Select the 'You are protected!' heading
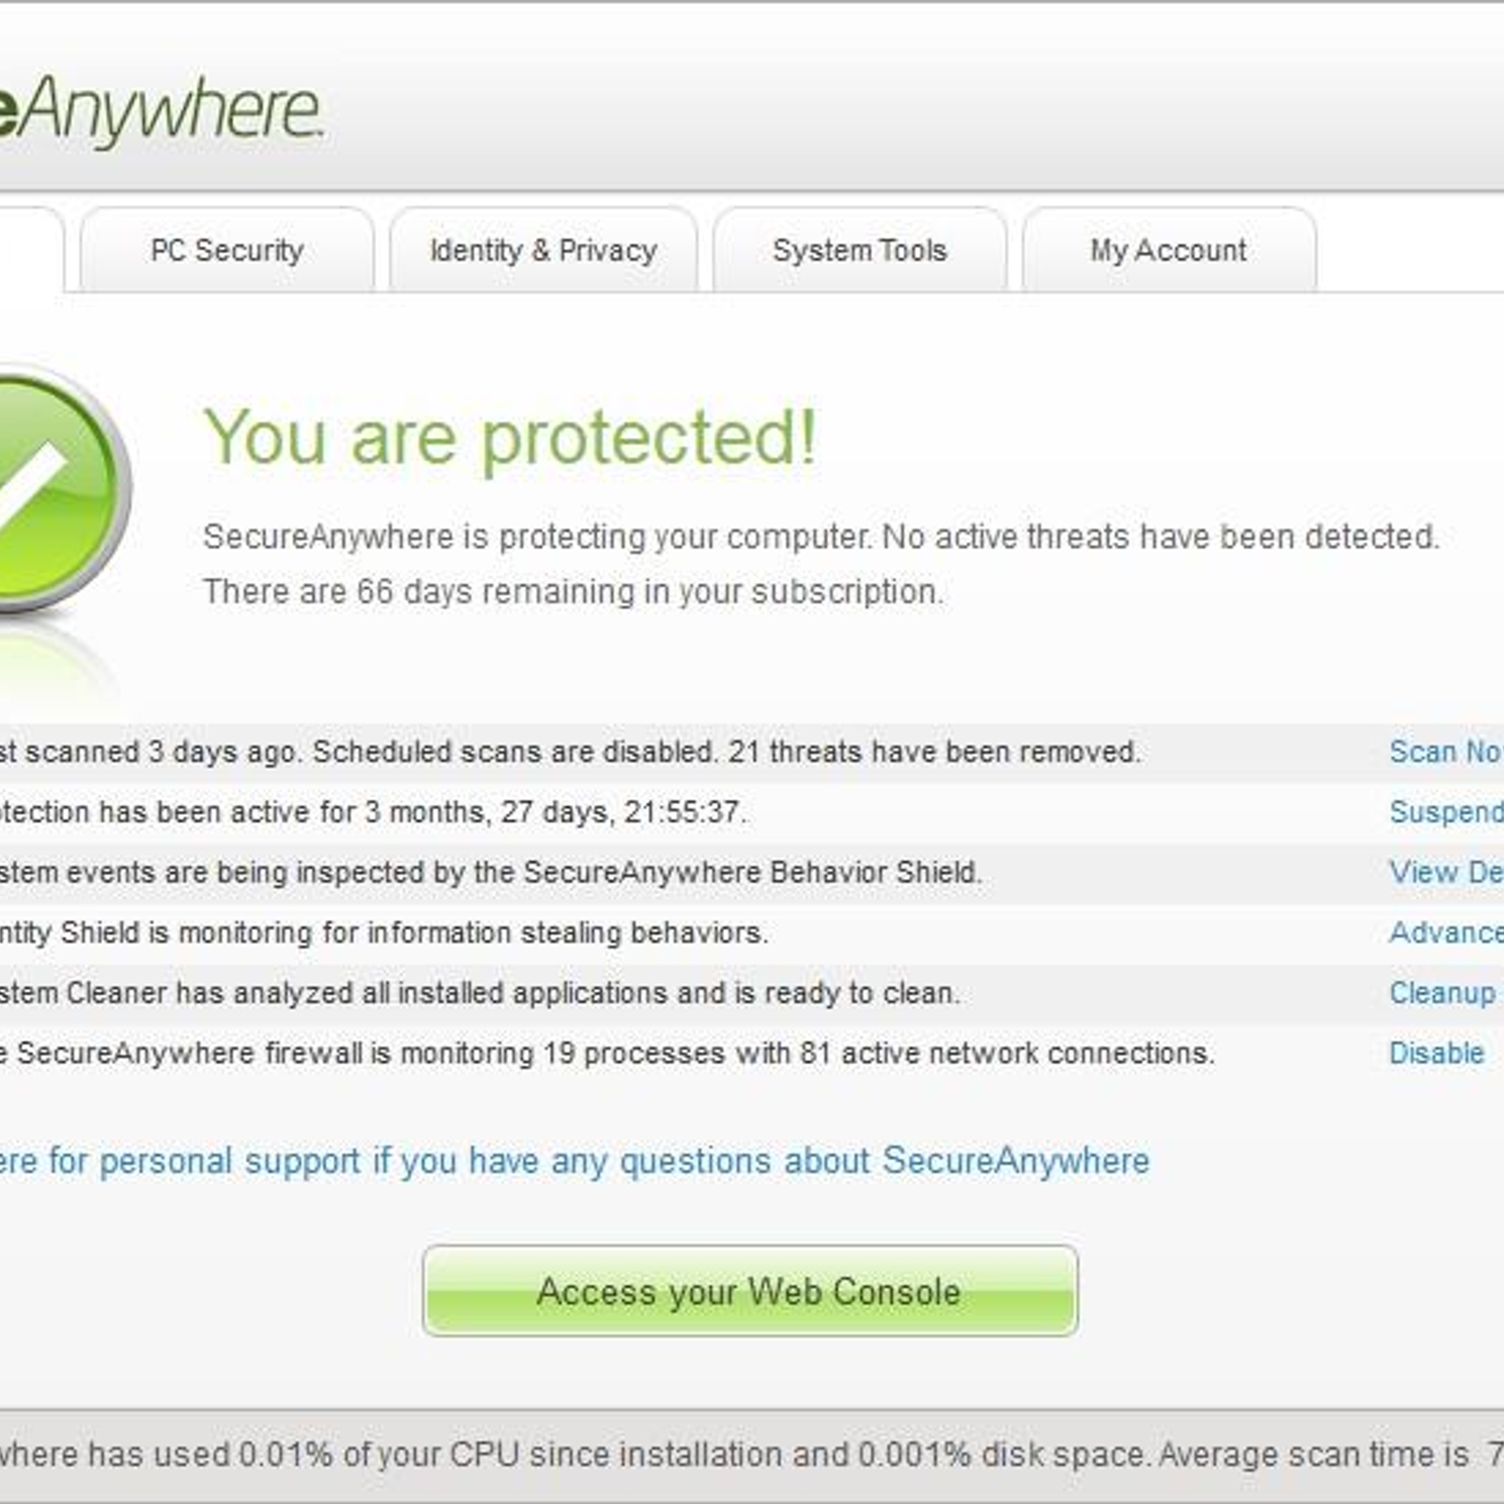1504x1504 pixels. coord(509,438)
